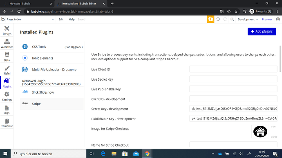This screenshot has height=158, width=282.
Task: Open the Settings tab in sidebar
Action: point(7,96)
